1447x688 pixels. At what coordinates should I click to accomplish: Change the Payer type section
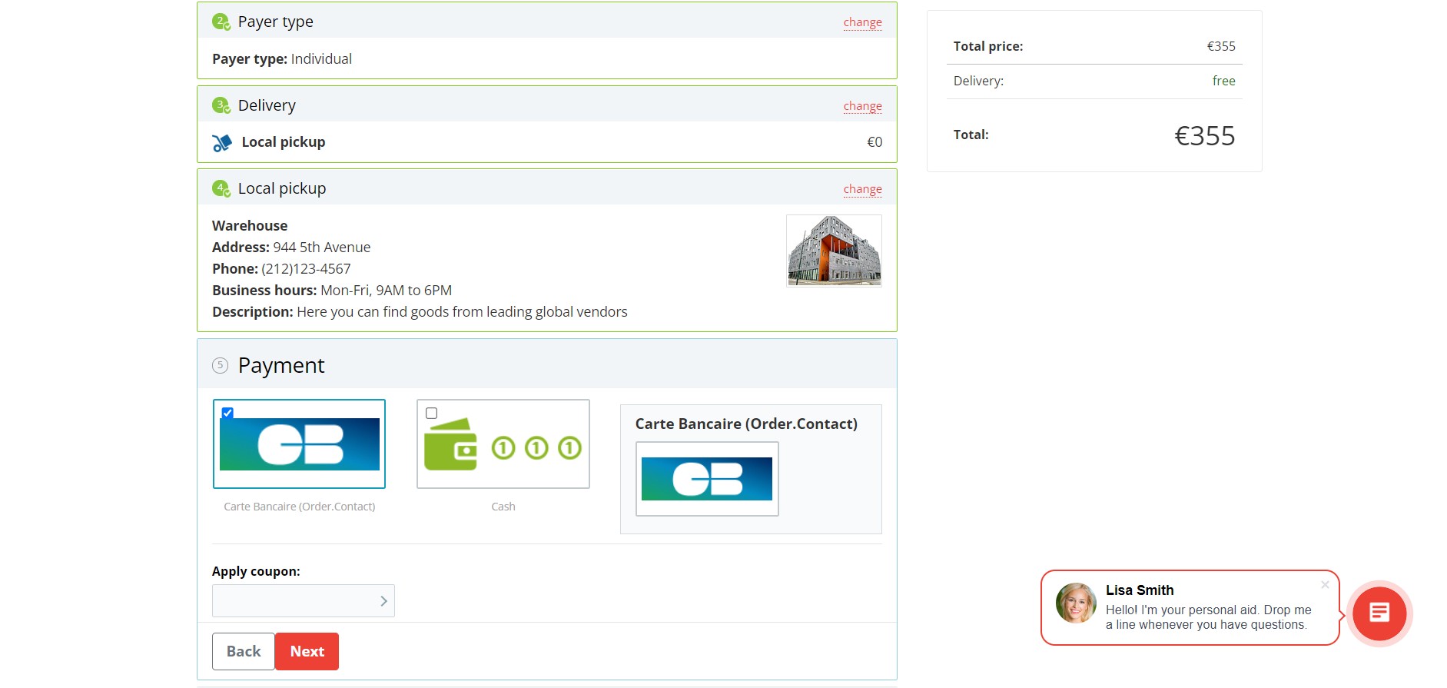862,22
